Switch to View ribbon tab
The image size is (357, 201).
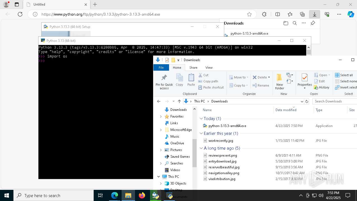coord(209,68)
